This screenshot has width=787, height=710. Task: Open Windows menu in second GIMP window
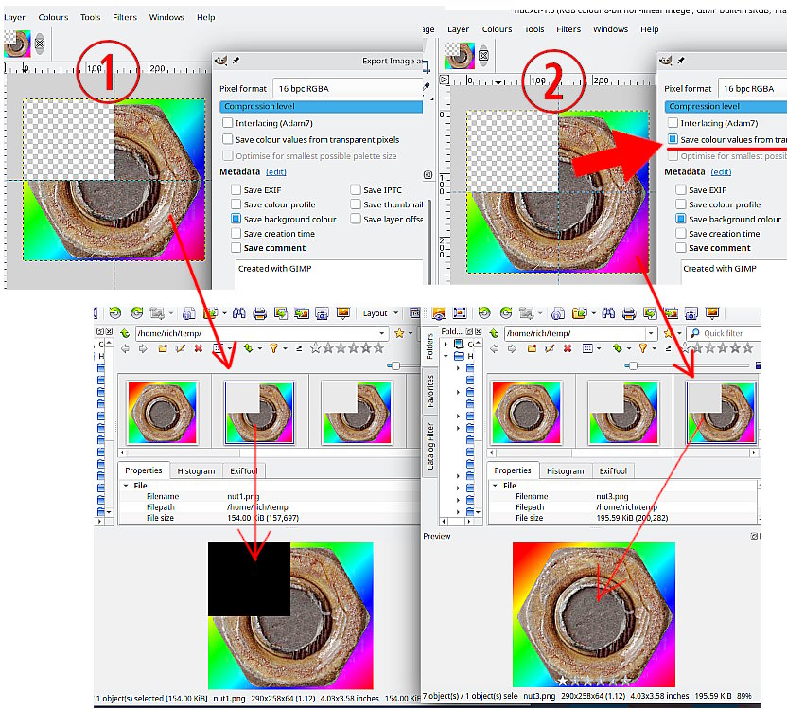[610, 29]
